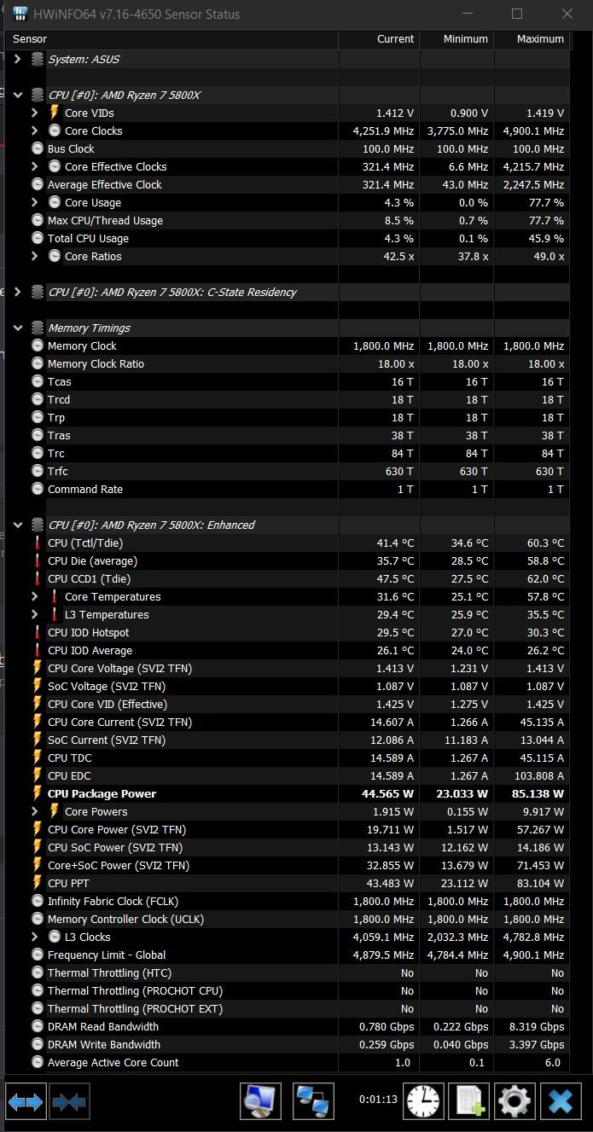The width and height of the screenshot is (593, 1132).
Task: Expand the L3 Clocks row
Action: [34, 937]
